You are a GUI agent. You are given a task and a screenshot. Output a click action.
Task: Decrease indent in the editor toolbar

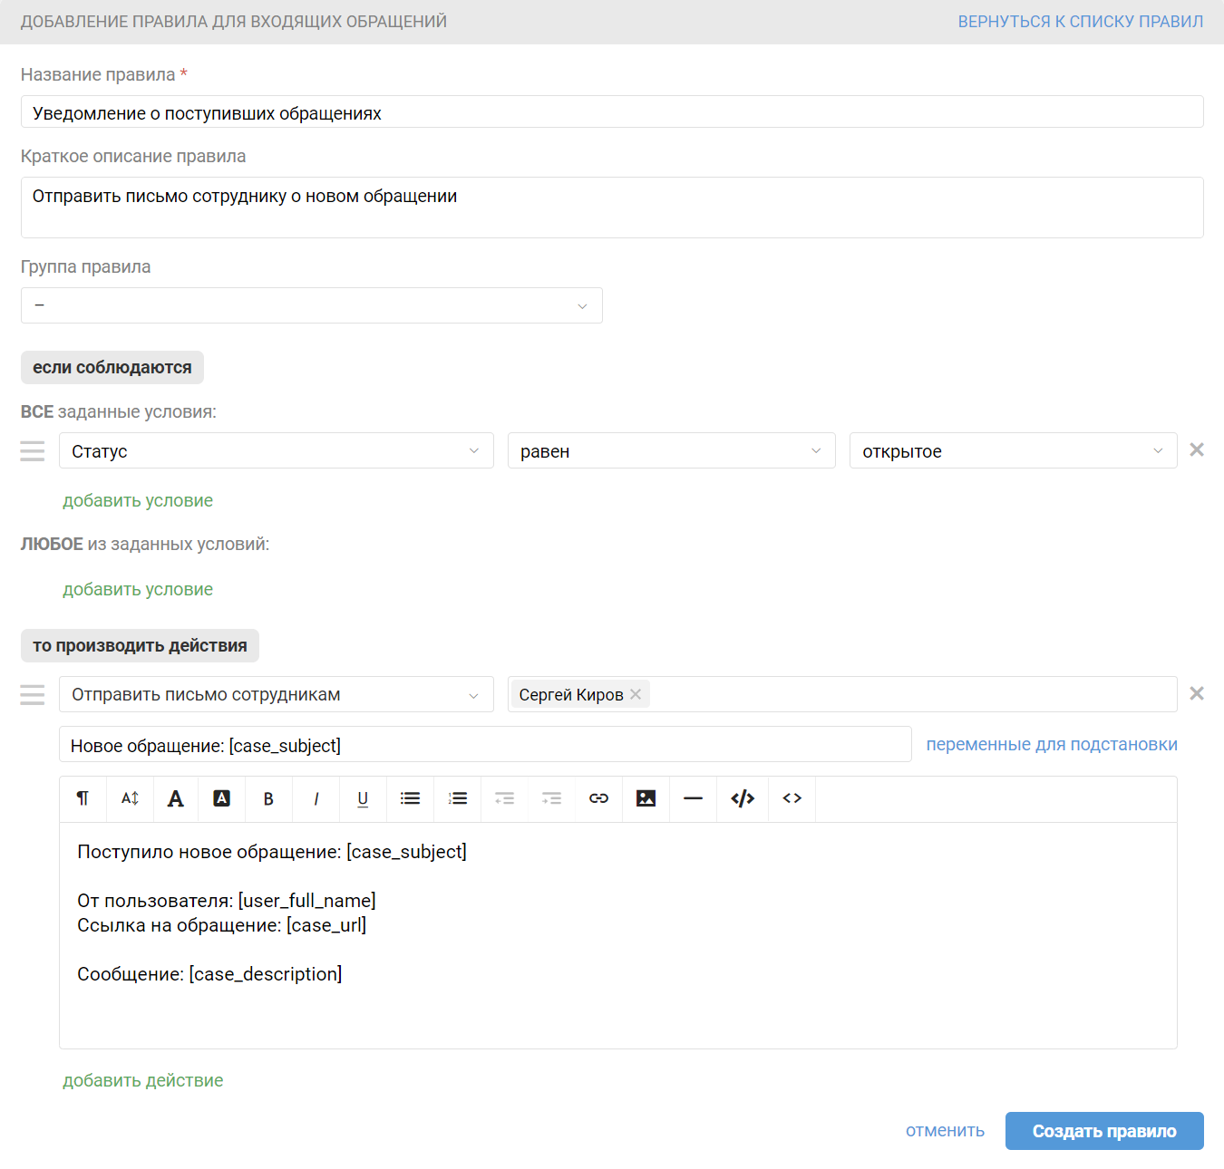pos(504,798)
